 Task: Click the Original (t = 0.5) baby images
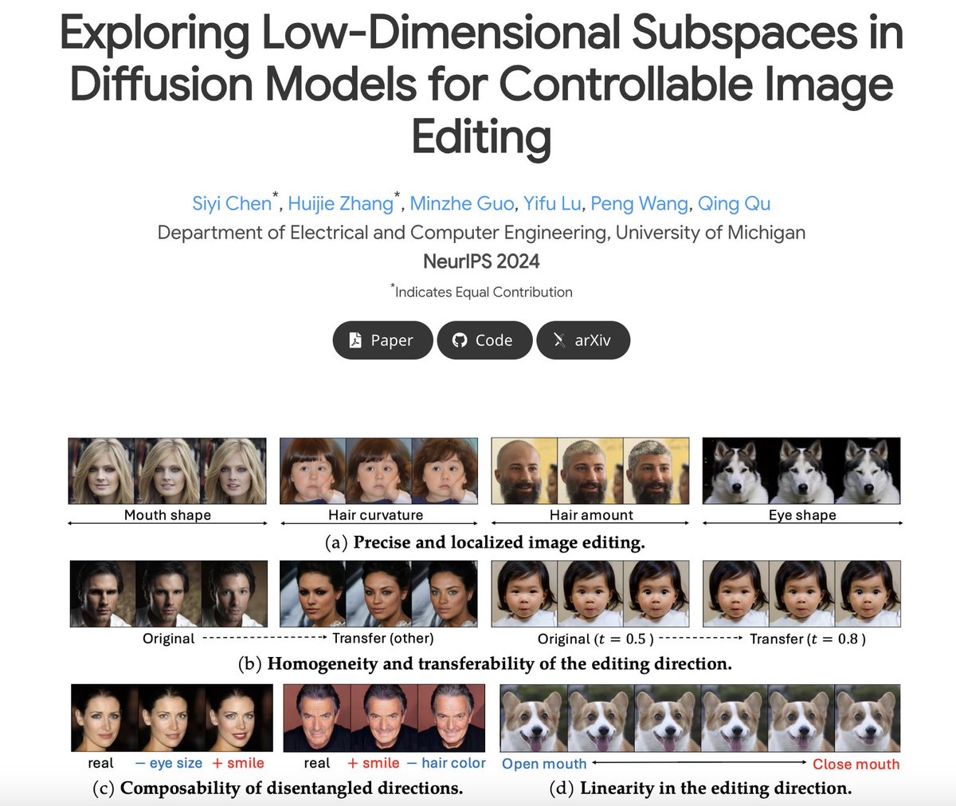590,594
